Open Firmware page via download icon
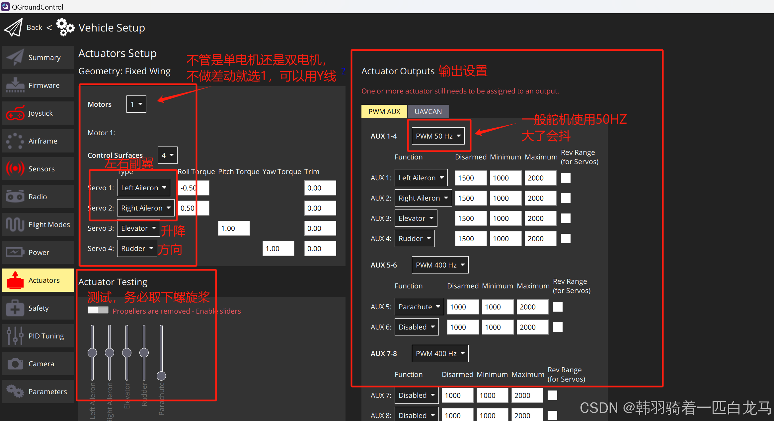Image resolution: width=774 pixels, height=421 pixels. [15, 85]
